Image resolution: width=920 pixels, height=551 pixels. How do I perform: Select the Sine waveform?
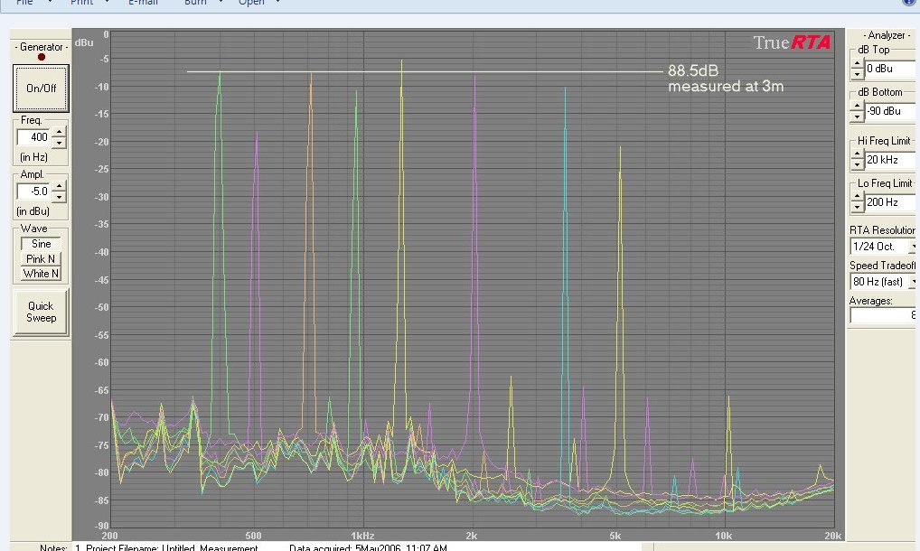pyautogui.click(x=41, y=244)
